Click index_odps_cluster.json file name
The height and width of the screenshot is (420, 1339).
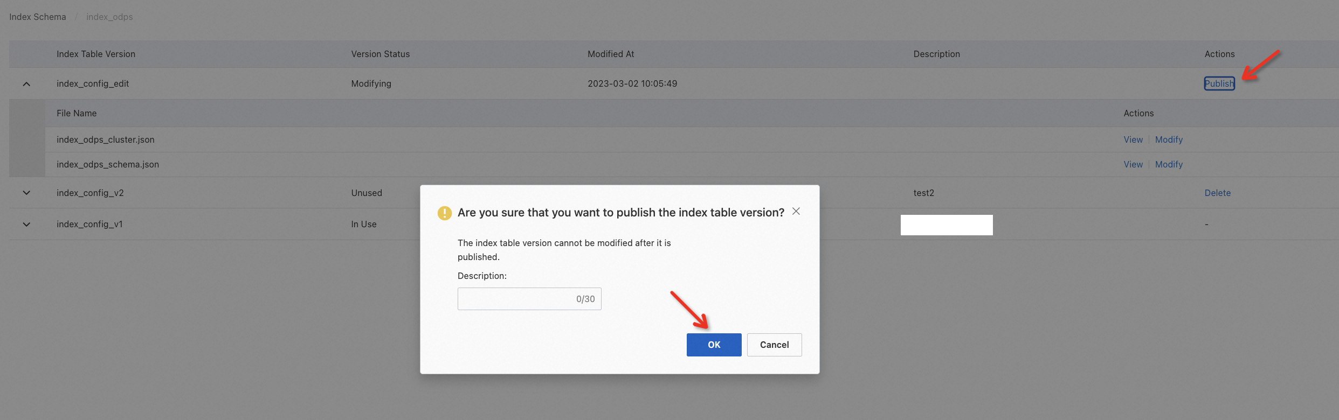(106, 139)
